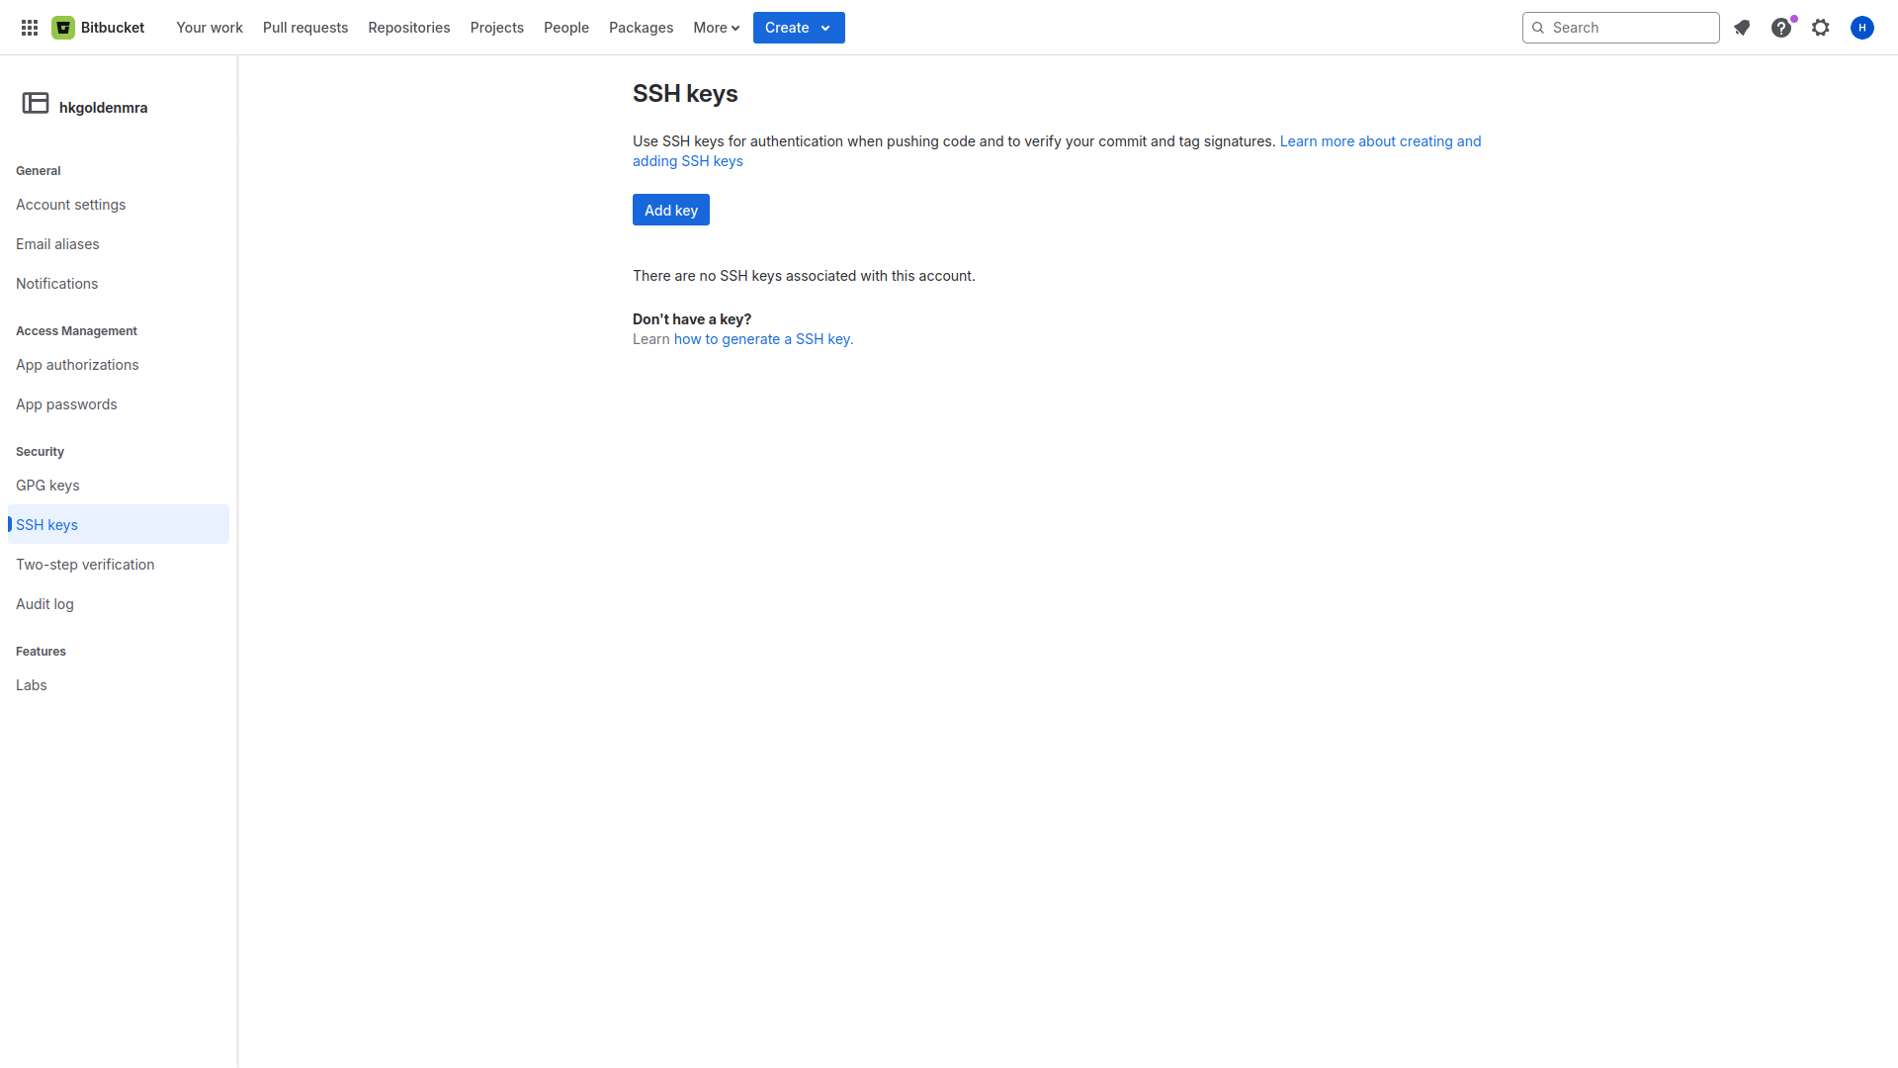
Task: Open Packages in top navigation
Action: [642, 28]
